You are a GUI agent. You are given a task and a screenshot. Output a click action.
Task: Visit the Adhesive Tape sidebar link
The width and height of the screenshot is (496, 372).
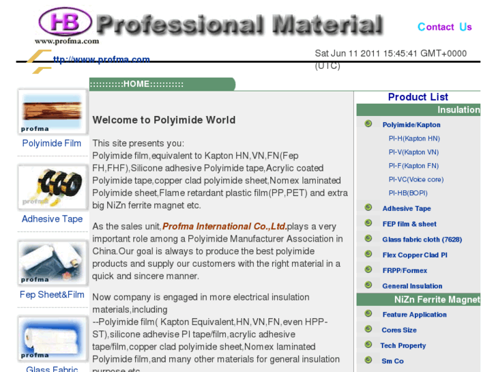53,219
